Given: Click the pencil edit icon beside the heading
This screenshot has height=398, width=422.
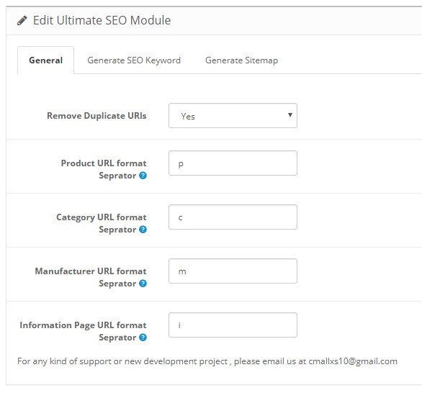Looking at the screenshot, I should coord(22,20).
